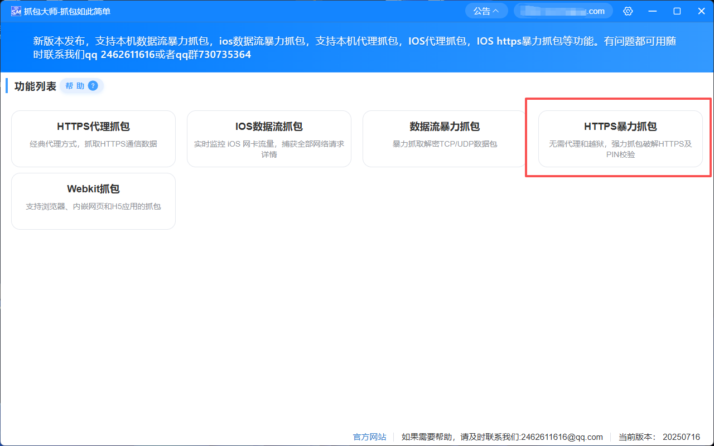Start Webkit抓包 for H5 apps
The image size is (714, 446).
click(x=93, y=201)
